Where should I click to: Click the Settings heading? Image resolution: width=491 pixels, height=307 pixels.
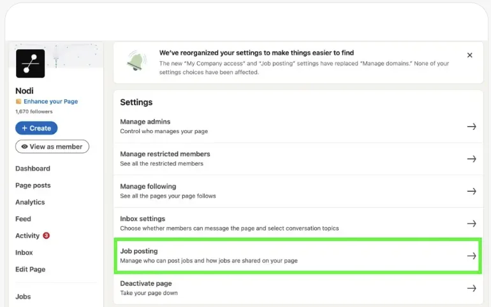click(x=136, y=103)
